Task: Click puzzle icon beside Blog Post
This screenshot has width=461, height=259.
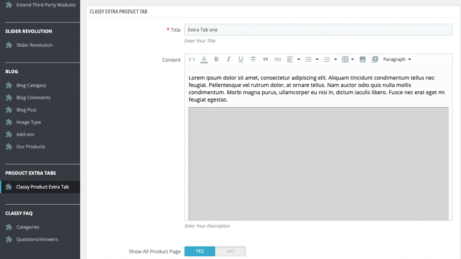Action: click(x=9, y=110)
